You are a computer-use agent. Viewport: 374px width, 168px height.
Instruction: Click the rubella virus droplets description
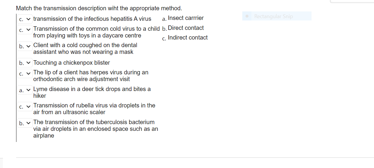[94, 109]
